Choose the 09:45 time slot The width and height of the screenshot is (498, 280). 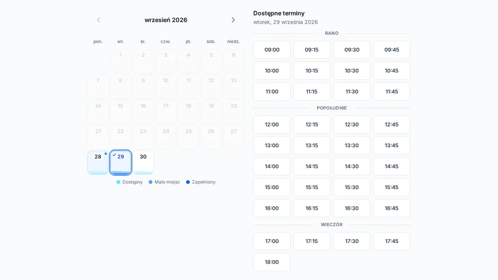[392, 50]
